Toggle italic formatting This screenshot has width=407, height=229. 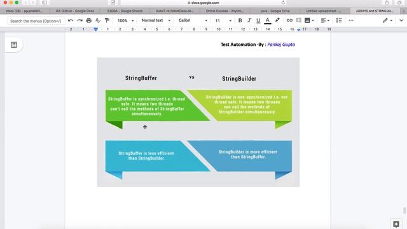tap(249, 20)
